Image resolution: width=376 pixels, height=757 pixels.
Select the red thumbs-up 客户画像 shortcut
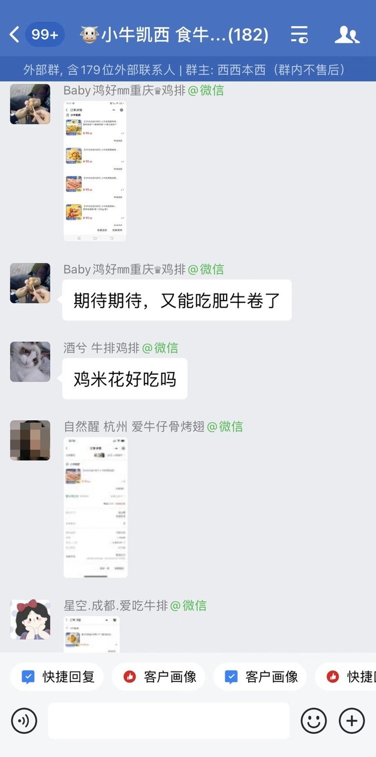pyautogui.click(x=159, y=677)
